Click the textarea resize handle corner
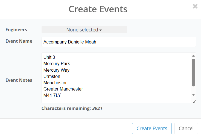 (x=194, y=101)
